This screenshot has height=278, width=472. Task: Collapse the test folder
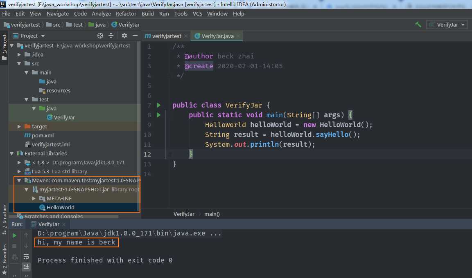point(27,99)
